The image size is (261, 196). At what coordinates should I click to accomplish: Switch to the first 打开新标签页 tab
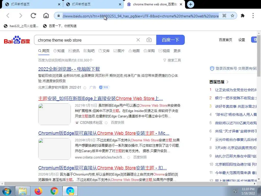tap(32, 4)
